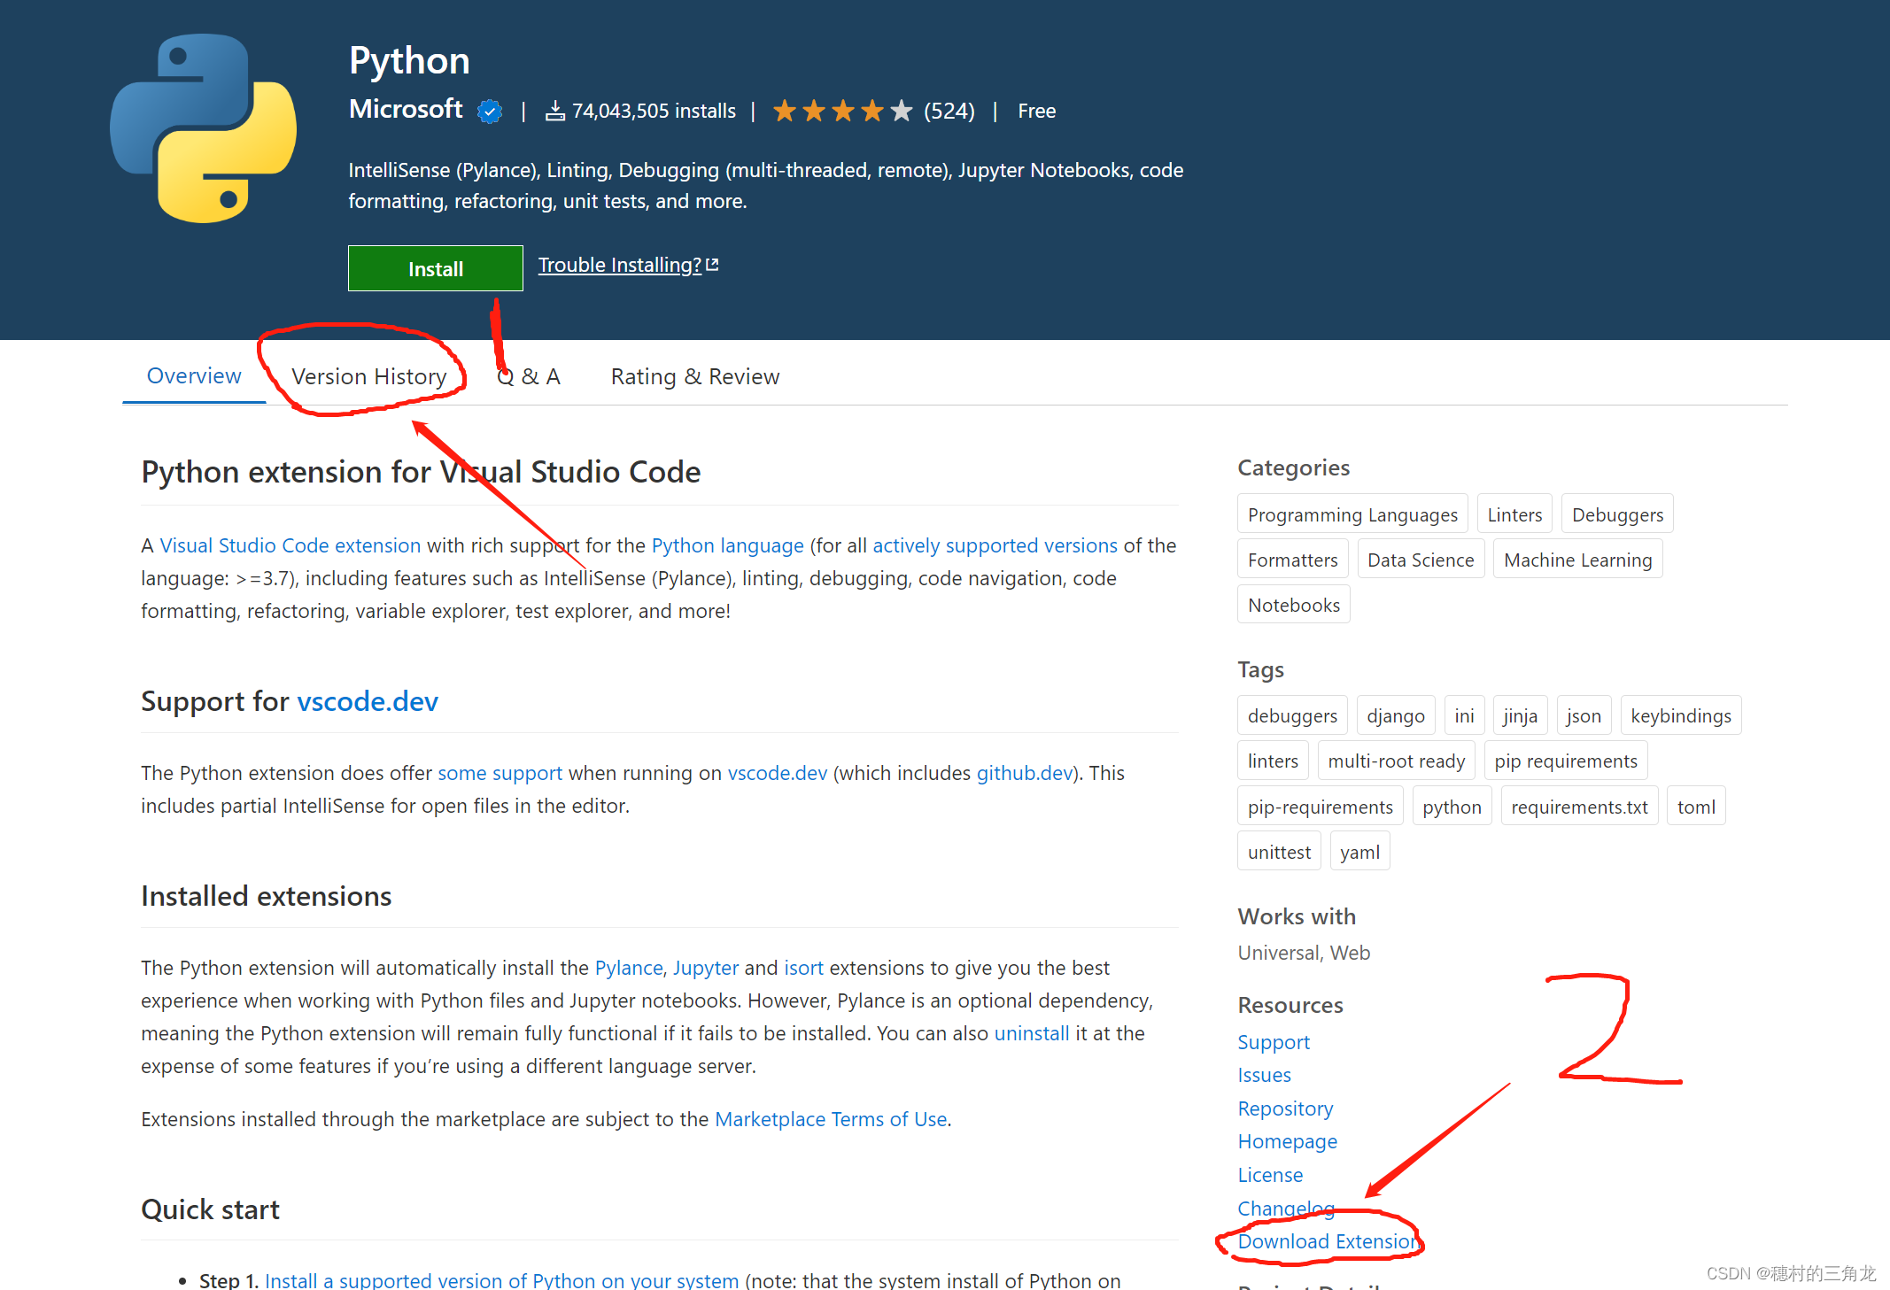
Task: Follow the uninstall link
Action: click(1032, 1033)
